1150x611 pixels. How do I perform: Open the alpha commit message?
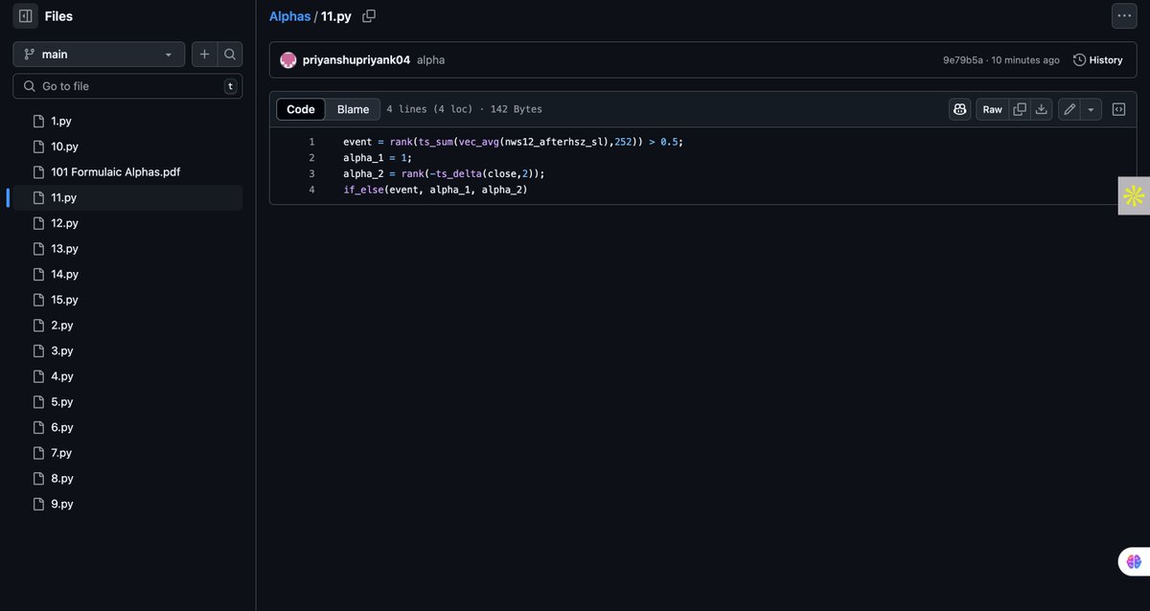430,59
